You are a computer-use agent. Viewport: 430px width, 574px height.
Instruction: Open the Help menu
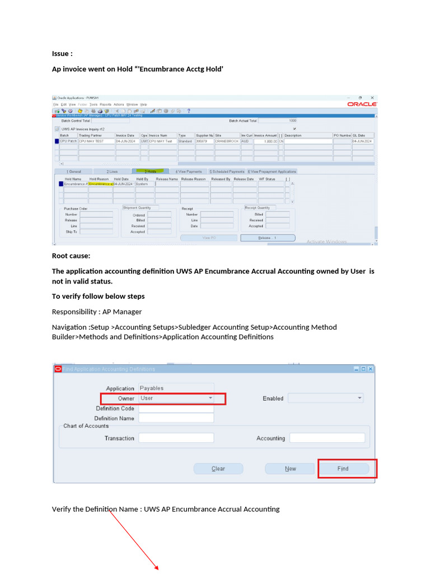pyautogui.click(x=144, y=105)
